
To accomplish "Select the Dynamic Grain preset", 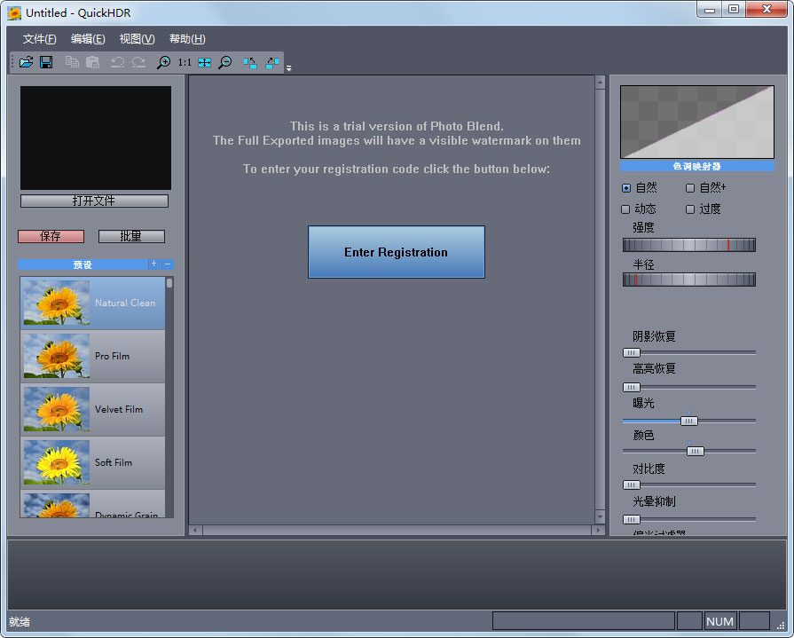I will (x=92, y=504).
